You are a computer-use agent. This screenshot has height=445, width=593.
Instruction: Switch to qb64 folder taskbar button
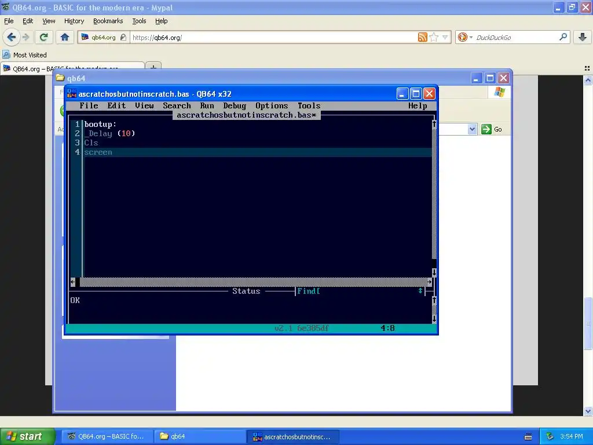(200, 436)
